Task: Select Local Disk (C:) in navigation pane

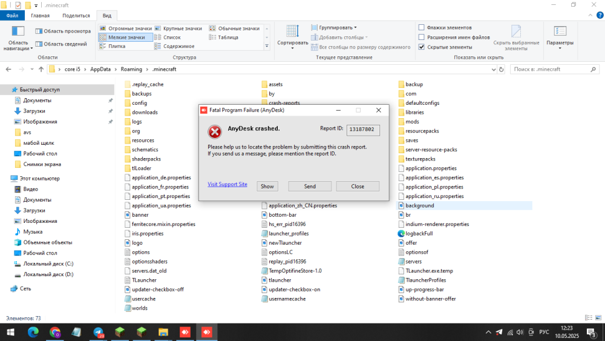Action: (x=48, y=263)
